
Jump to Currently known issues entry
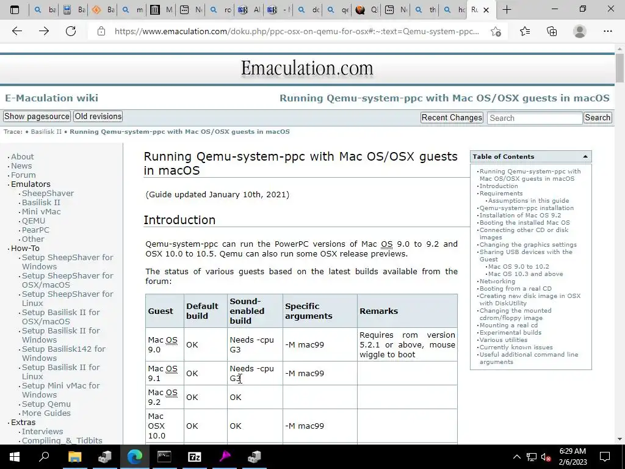516,347
